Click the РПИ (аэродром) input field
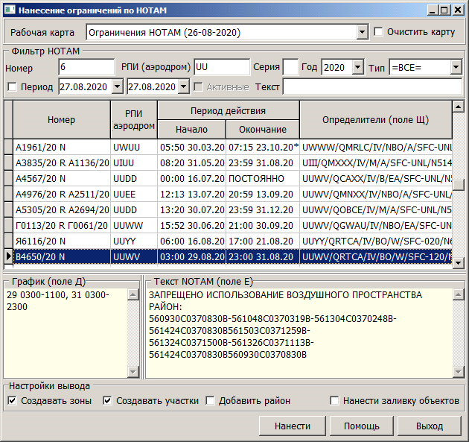Viewport: 469px width, 442px height. tap(221, 68)
